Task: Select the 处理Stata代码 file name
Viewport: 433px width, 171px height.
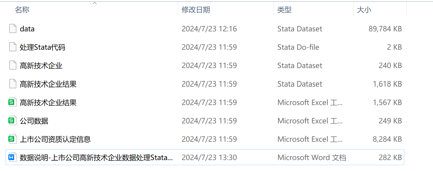Action: click(43, 47)
